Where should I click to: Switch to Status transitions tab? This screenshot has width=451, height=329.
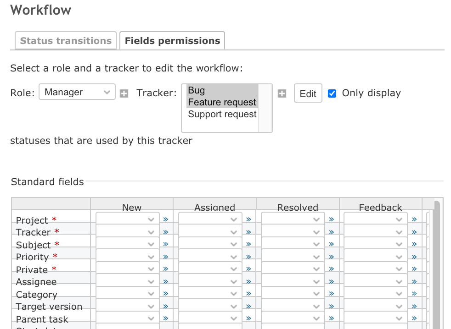66,40
